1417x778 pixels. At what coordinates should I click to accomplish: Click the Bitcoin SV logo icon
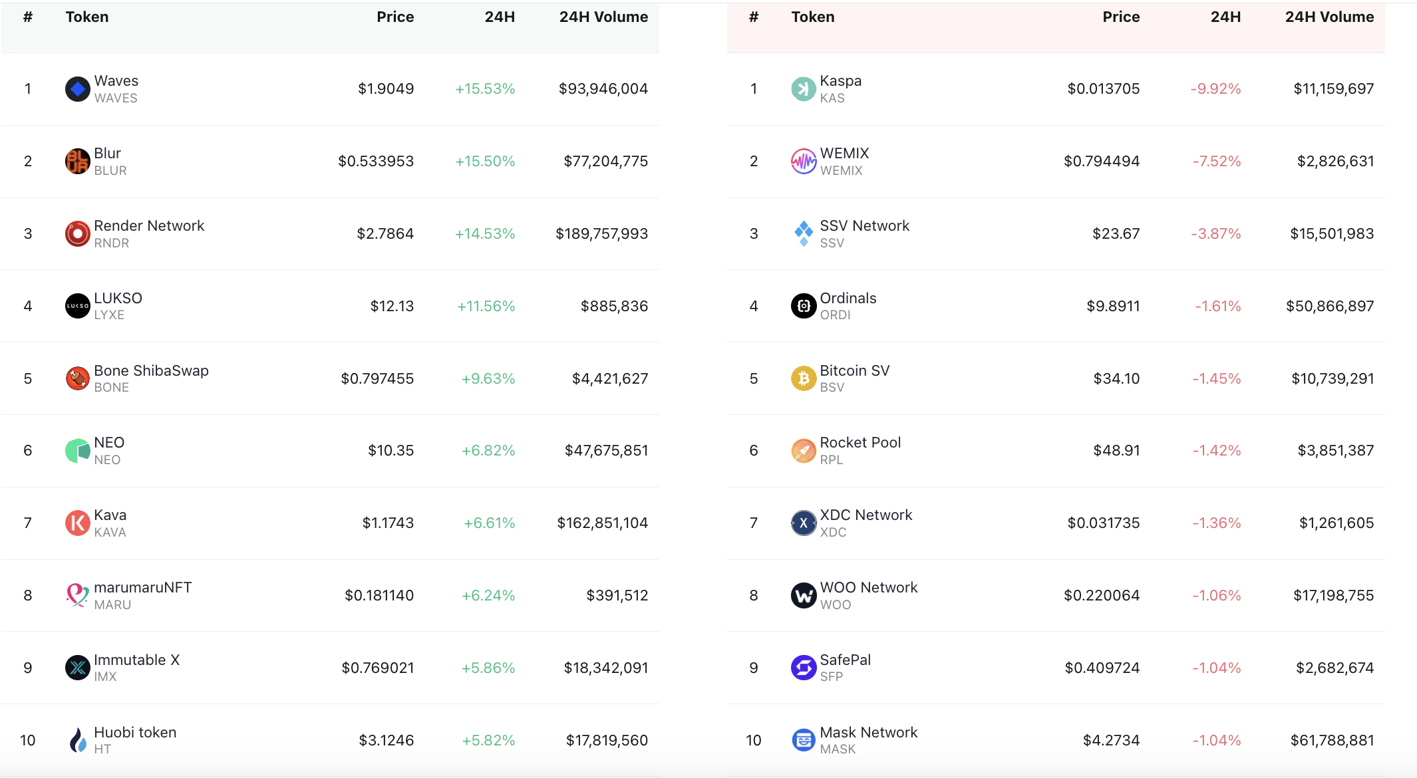click(x=804, y=379)
